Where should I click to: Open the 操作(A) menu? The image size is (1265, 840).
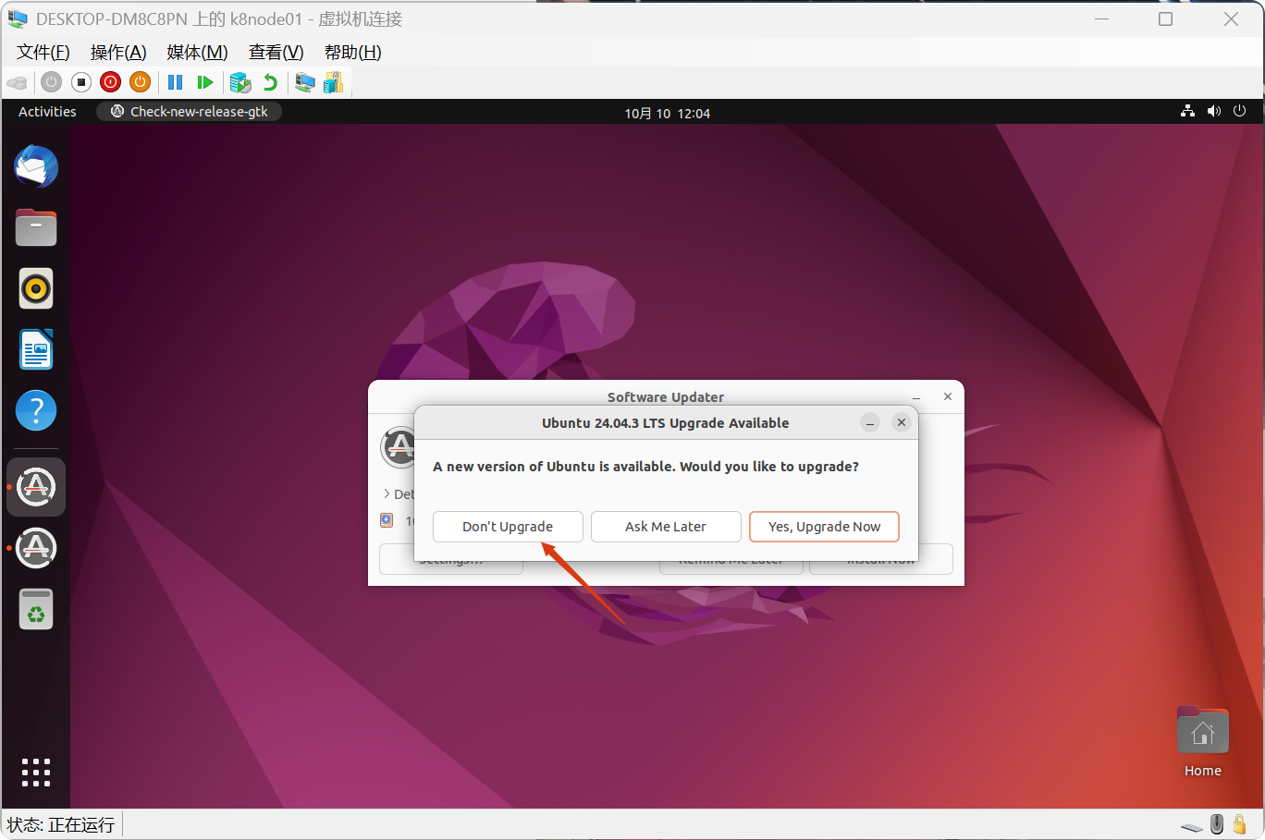[x=118, y=53]
